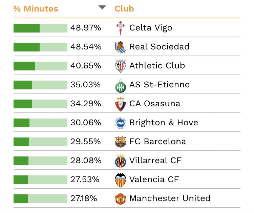Viewport: 254px width, 213px height.
Task: Click the Celta Vigo club crest
Action: click(120, 28)
